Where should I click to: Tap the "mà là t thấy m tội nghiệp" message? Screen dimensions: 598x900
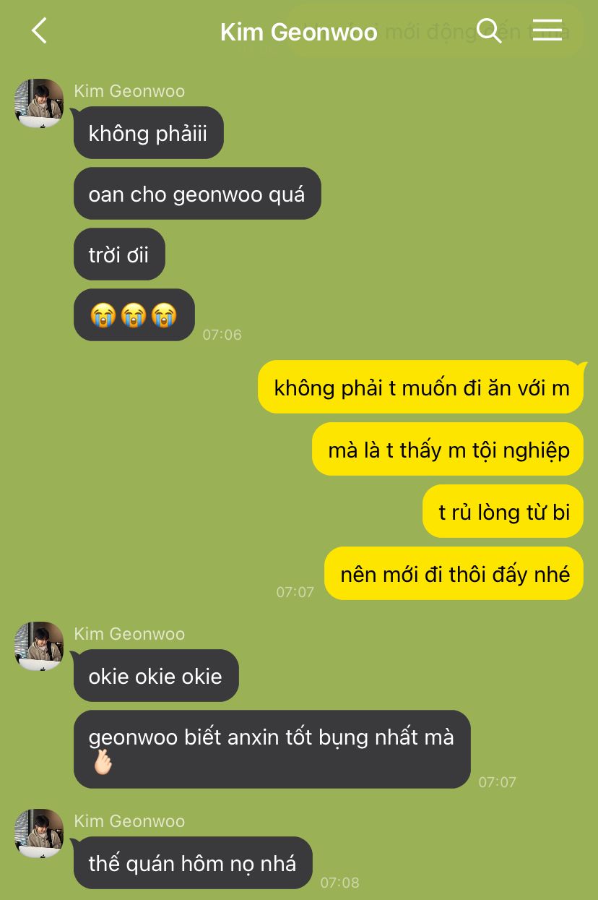coord(448,450)
